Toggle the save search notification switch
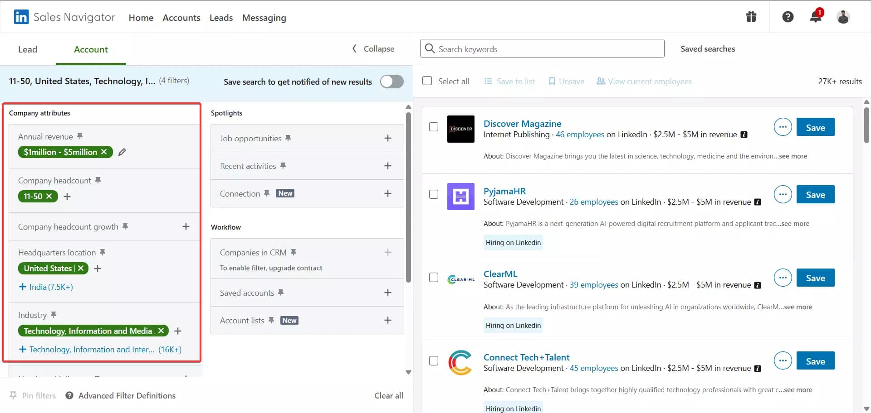The width and height of the screenshot is (871, 413). [391, 82]
